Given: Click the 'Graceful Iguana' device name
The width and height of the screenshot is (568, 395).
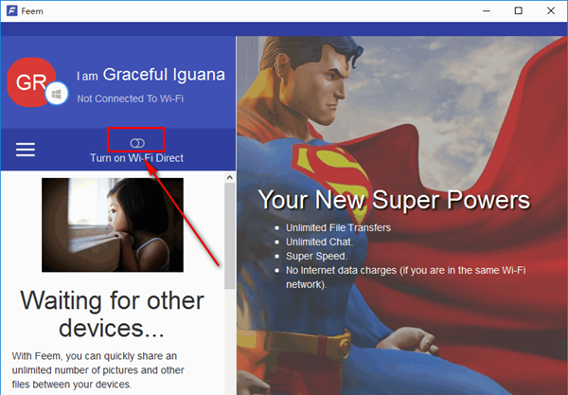Looking at the screenshot, I should (x=164, y=75).
